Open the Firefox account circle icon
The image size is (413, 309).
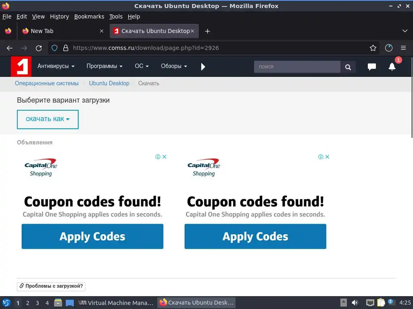pos(388,48)
